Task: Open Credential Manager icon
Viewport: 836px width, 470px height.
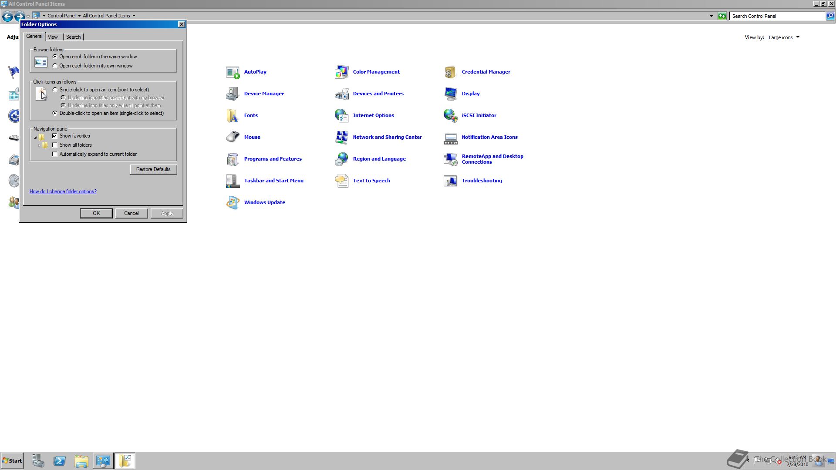Action: 451,72
